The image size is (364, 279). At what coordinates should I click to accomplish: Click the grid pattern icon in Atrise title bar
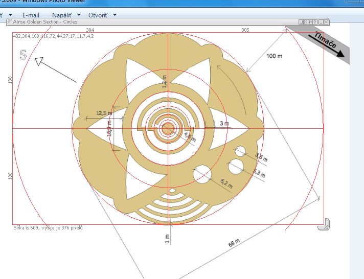(306, 22)
